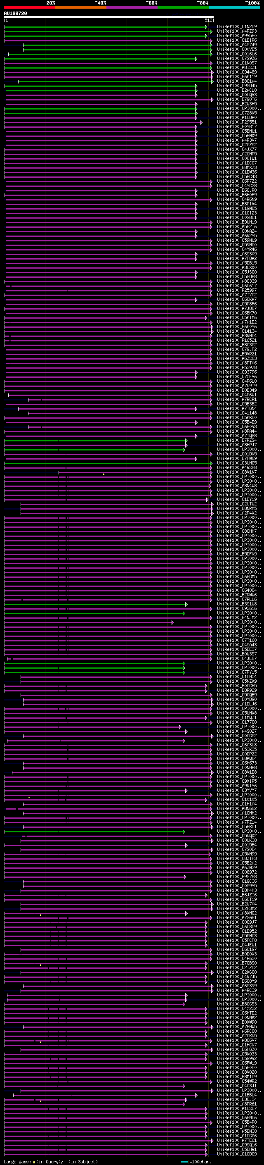Open the UniRef100_A4S749 hit
Screen dimensions: 264x1165
[237, 45]
